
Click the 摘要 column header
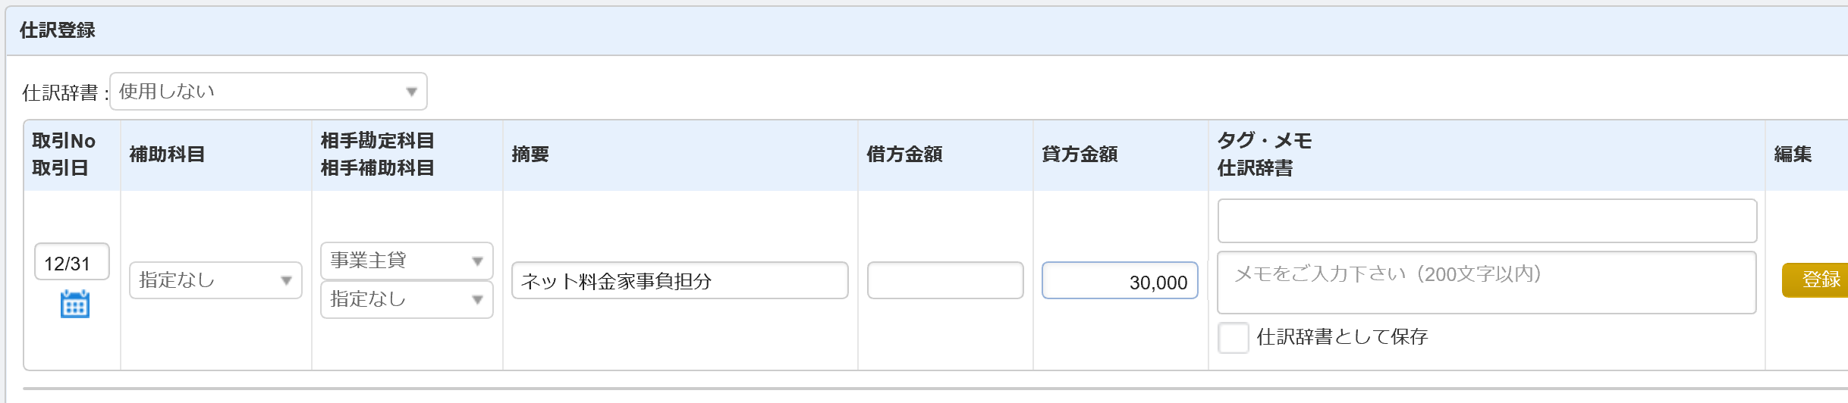530,155
